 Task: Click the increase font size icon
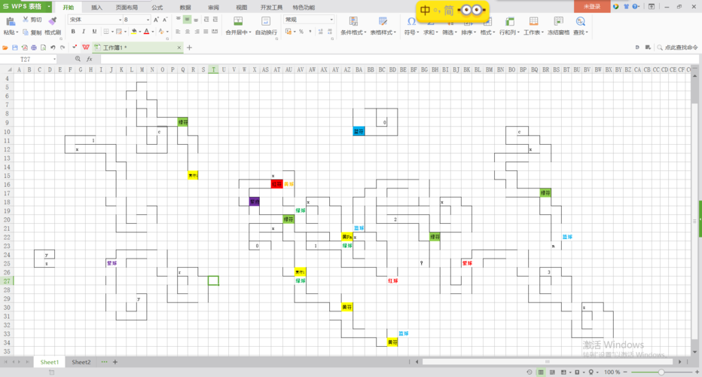click(156, 20)
